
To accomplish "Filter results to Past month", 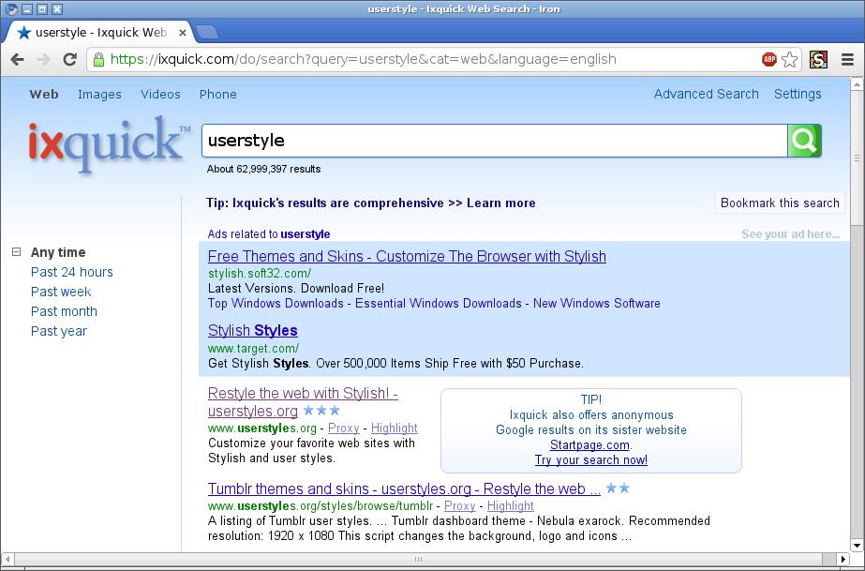I will pyautogui.click(x=64, y=311).
